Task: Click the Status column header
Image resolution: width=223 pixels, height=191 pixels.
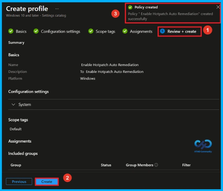Action: [106, 165]
